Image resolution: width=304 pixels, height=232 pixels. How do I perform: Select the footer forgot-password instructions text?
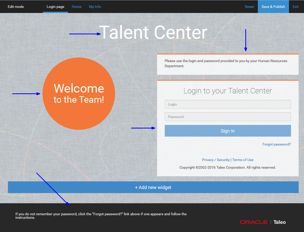tap(101, 216)
